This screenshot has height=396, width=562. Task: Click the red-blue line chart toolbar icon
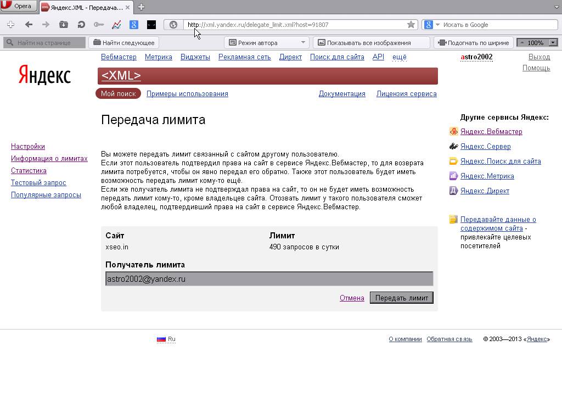(116, 25)
